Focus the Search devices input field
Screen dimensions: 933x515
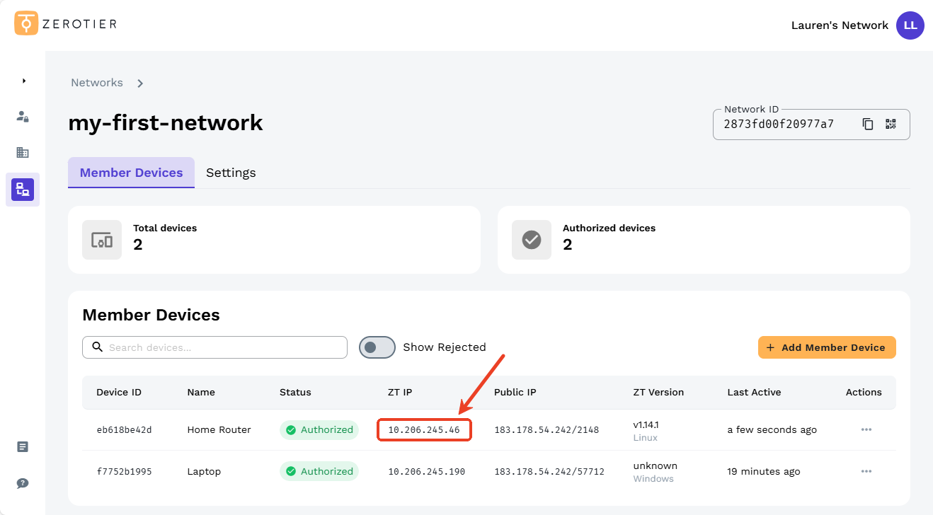tap(214, 347)
